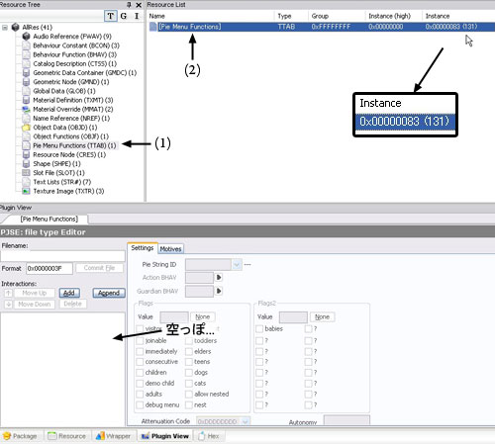Toggle the visitor checkbox

(x=140, y=329)
